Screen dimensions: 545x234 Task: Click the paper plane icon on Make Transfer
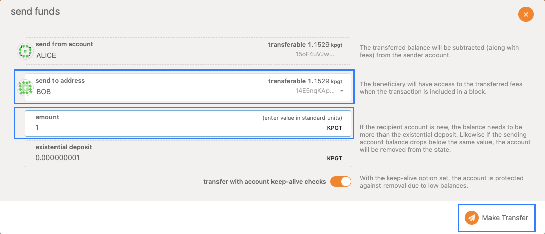click(x=472, y=218)
